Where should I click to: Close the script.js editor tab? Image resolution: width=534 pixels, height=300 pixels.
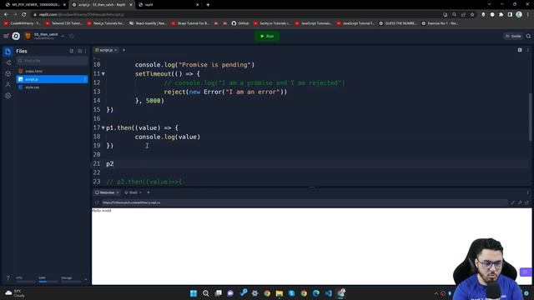pos(116,50)
